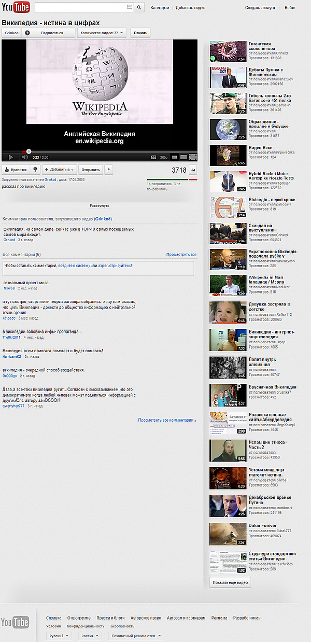Screen dimensions: 311x642
Task: Click the YouTube logo in the header
Action: [16, 7]
